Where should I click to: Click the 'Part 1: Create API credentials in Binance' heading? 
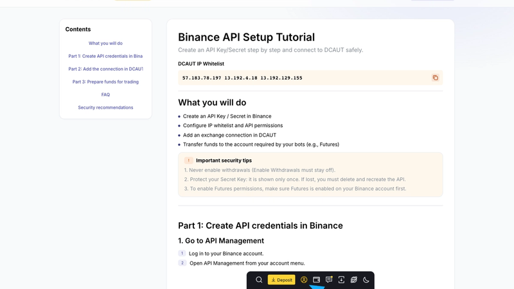(x=260, y=226)
